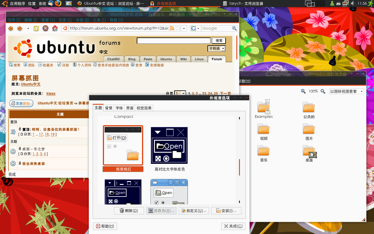Screen dimensions: 374x234
Task: Select the Examples folder in the file browser
Action: (264, 109)
